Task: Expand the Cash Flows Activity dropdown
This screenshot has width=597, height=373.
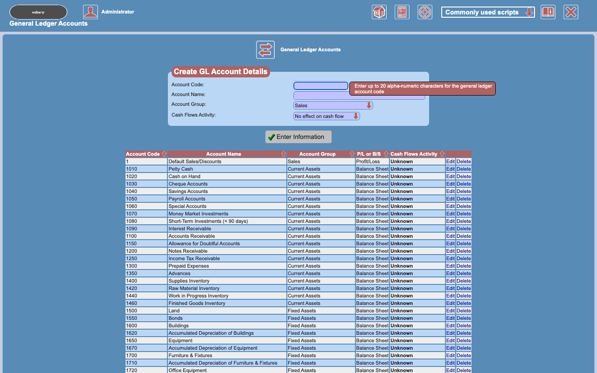Action: coord(326,116)
